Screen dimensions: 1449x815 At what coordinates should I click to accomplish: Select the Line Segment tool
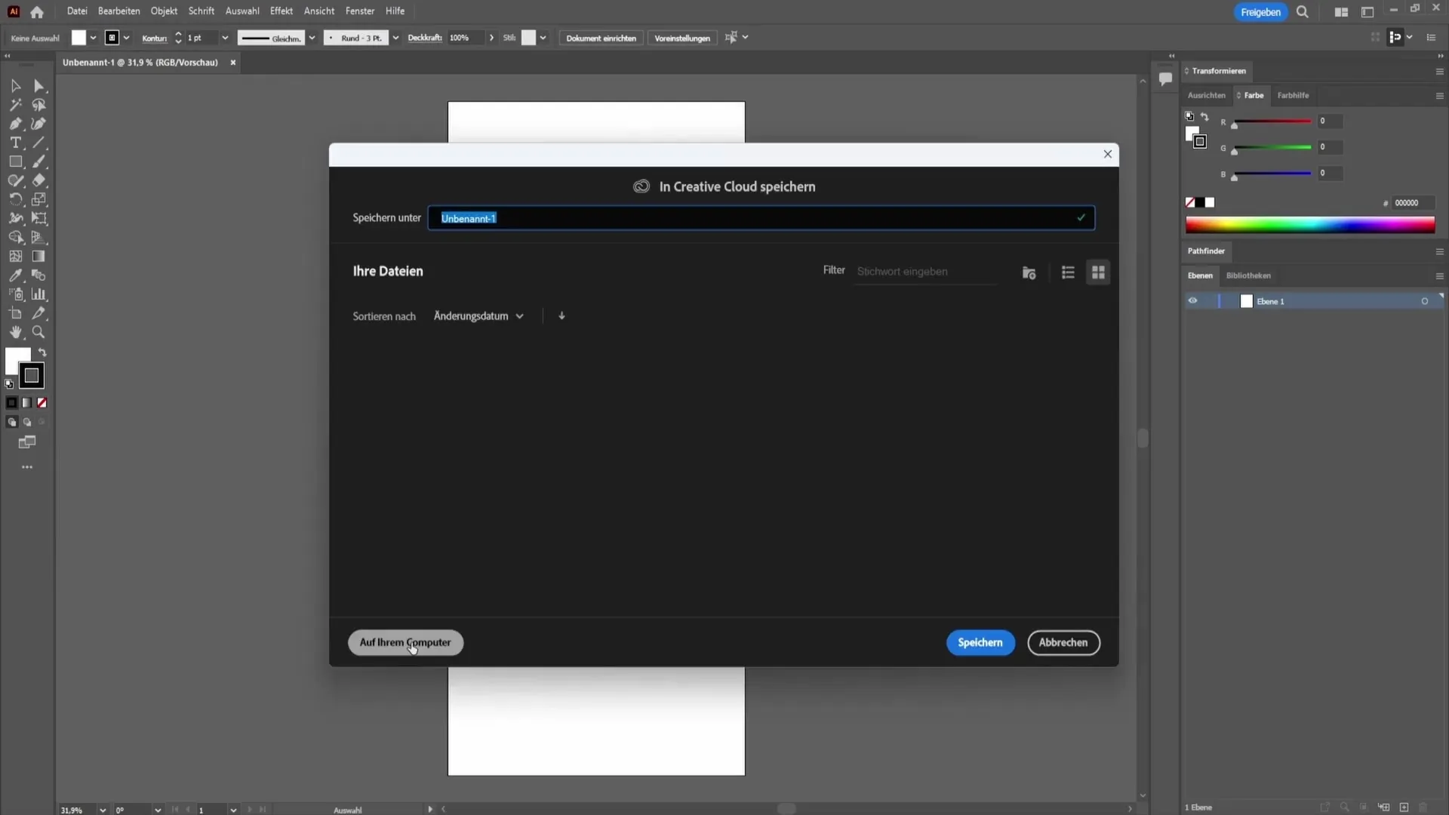pyautogui.click(x=39, y=143)
